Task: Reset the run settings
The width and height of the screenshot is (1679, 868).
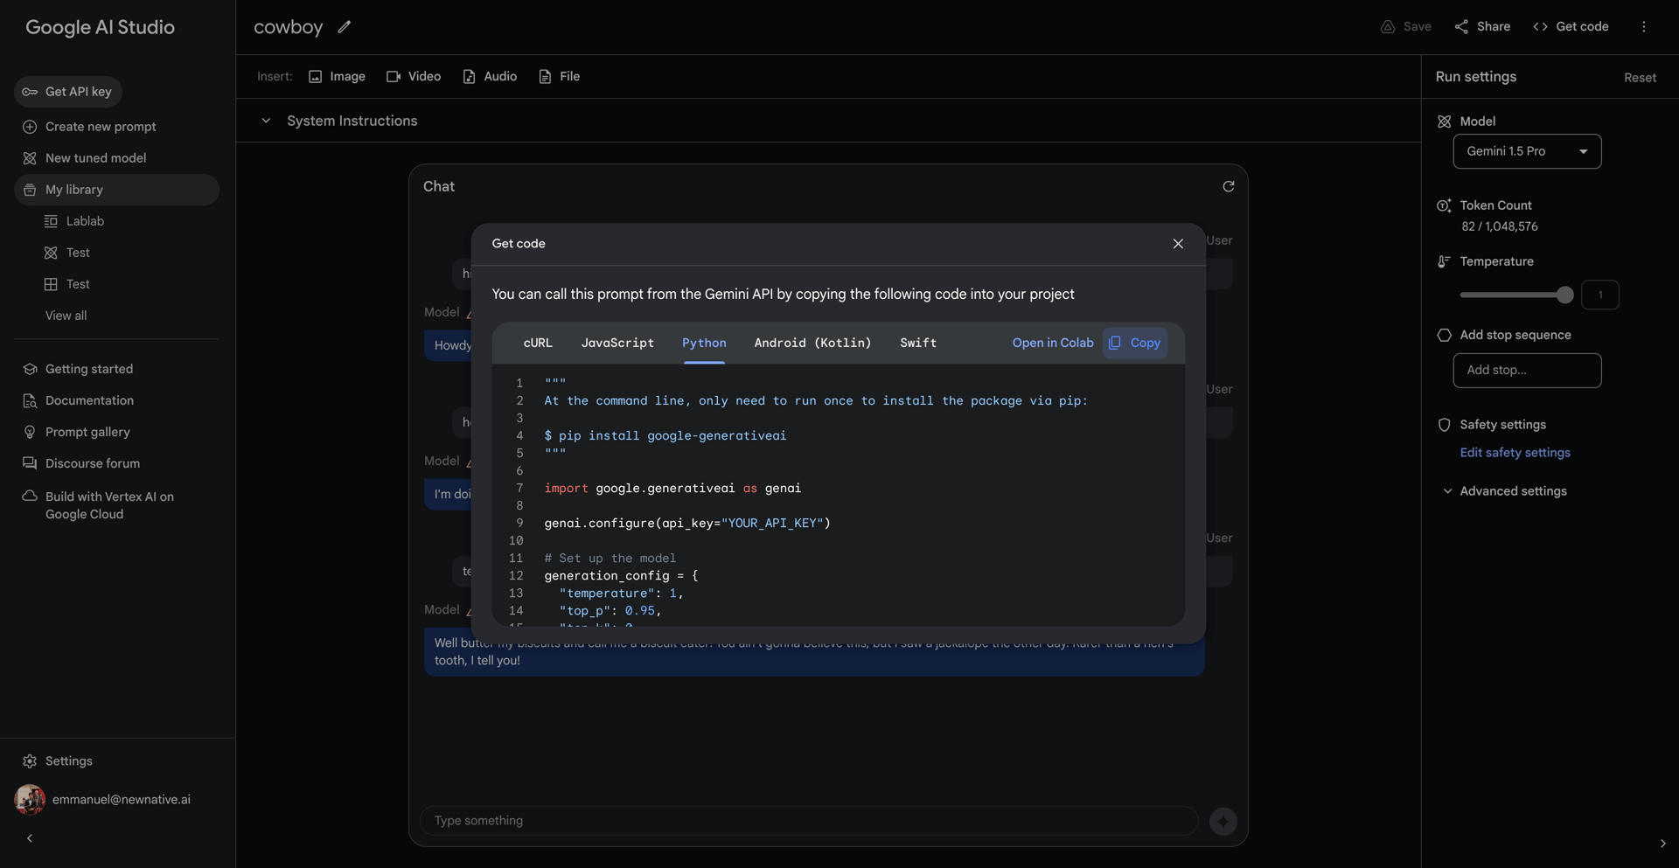Action: [x=1641, y=78]
